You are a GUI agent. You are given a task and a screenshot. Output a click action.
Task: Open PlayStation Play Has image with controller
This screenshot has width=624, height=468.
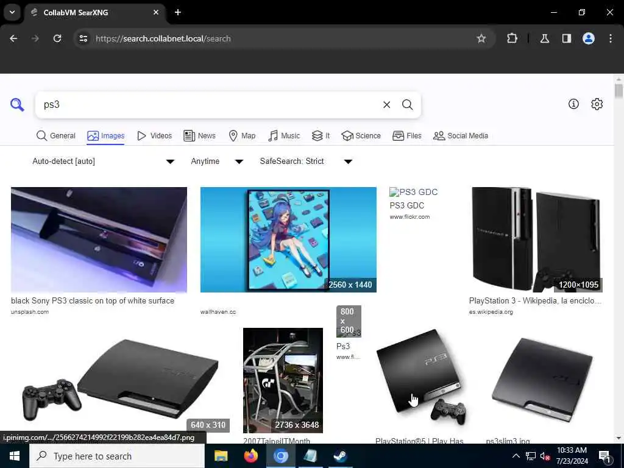[422, 380]
